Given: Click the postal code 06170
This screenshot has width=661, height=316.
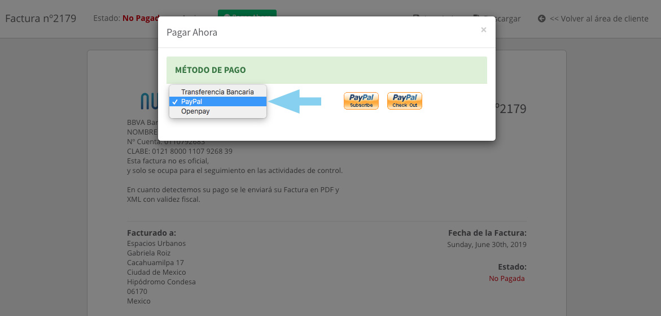Looking at the screenshot, I should pyautogui.click(x=137, y=292).
